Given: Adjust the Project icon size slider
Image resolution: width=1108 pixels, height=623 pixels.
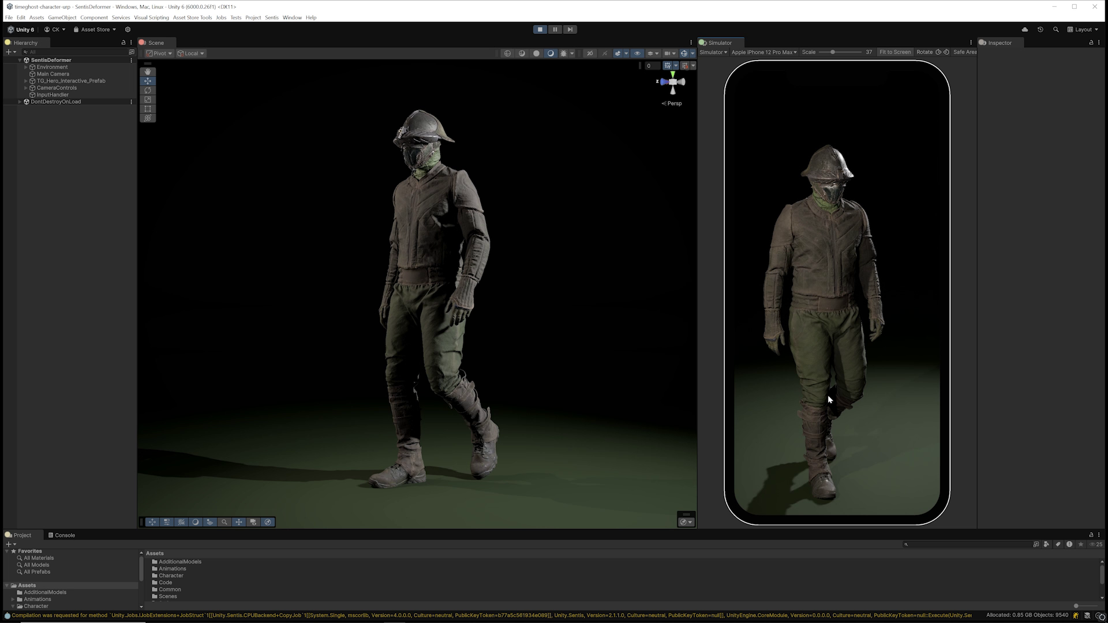Looking at the screenshot, I should pos(1085,606).
